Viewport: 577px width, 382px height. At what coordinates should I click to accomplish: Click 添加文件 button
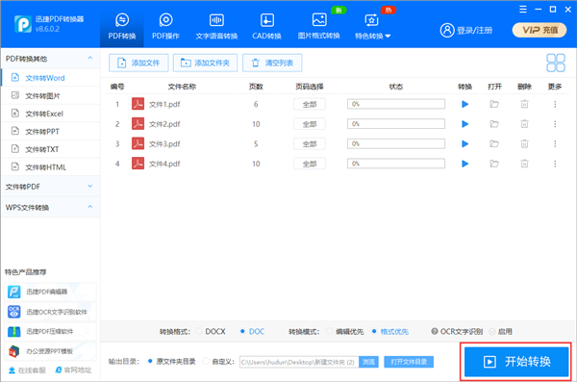[138, 63]
